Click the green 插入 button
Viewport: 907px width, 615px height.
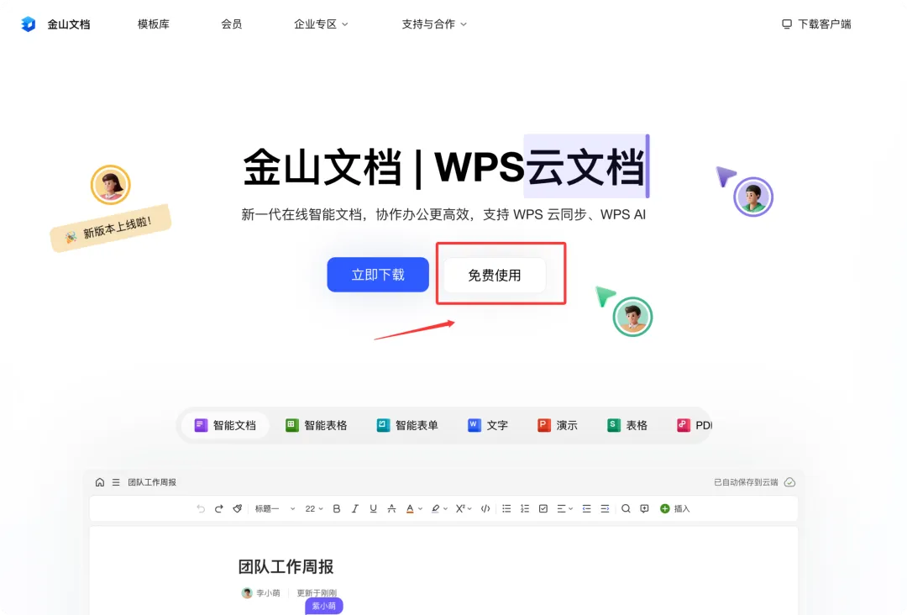[x=675, y=508]
